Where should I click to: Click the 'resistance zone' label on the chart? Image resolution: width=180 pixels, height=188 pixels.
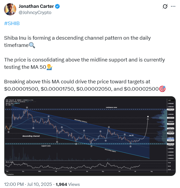(x=111, y=107)
